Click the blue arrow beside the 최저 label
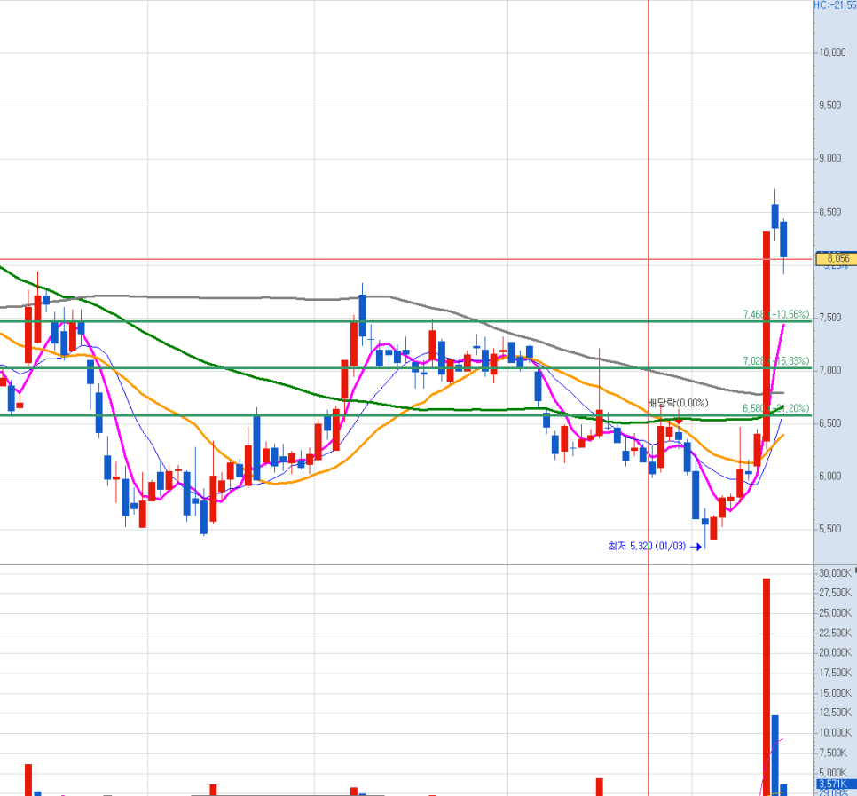 [x=696, y=546]
